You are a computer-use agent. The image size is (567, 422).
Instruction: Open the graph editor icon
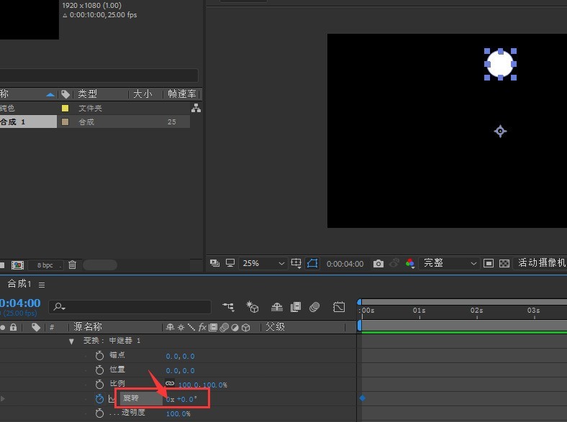339,307
